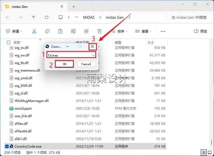This screenshot has width=214, height=156.
Task: Click the wood.ppm file icon
Action: point(11,109)
